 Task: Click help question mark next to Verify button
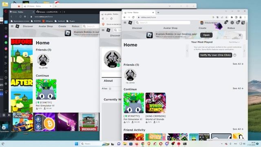pos(235,55)
